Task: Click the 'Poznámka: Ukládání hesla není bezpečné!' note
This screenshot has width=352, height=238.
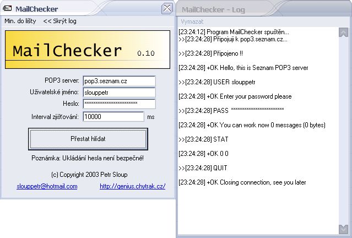Action: pos(88,158)
